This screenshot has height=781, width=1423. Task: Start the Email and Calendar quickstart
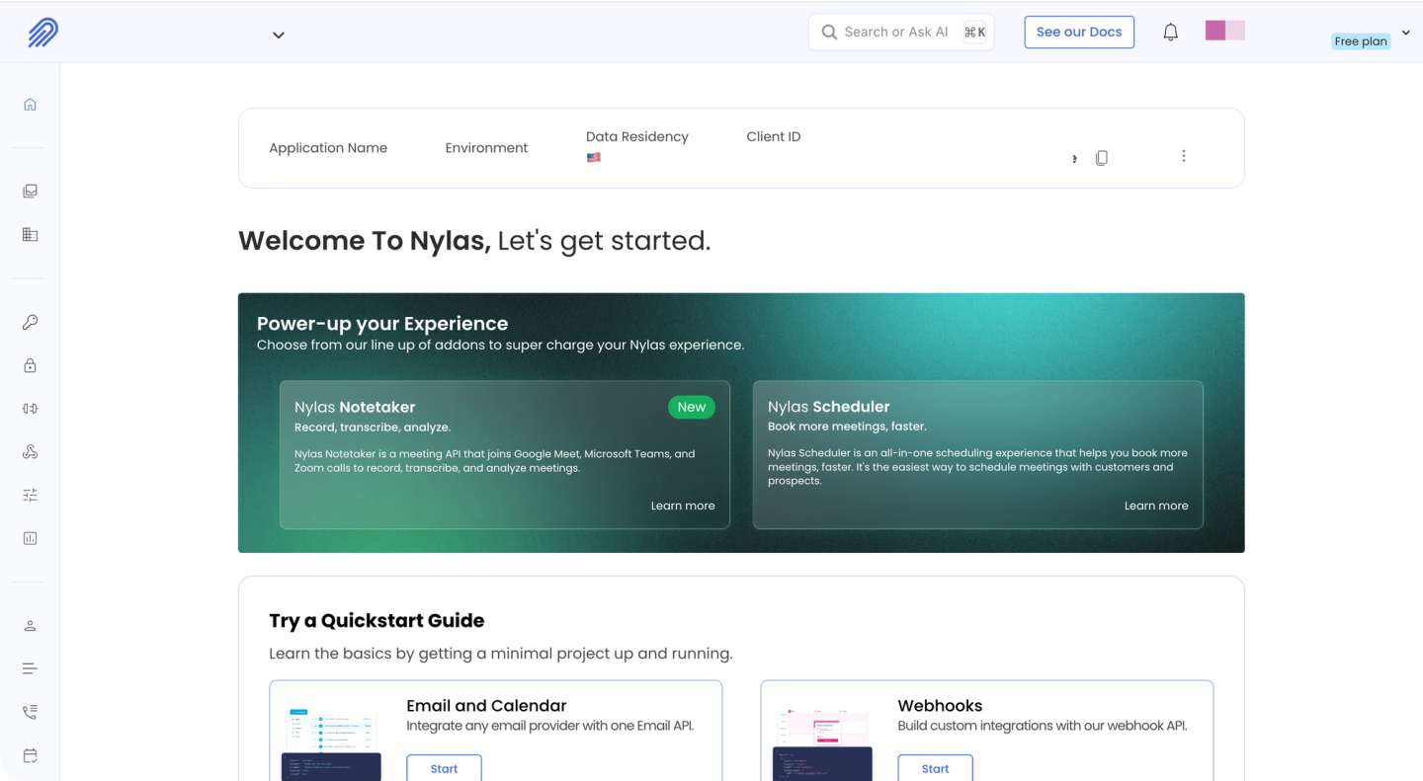(x=444, y=768)
